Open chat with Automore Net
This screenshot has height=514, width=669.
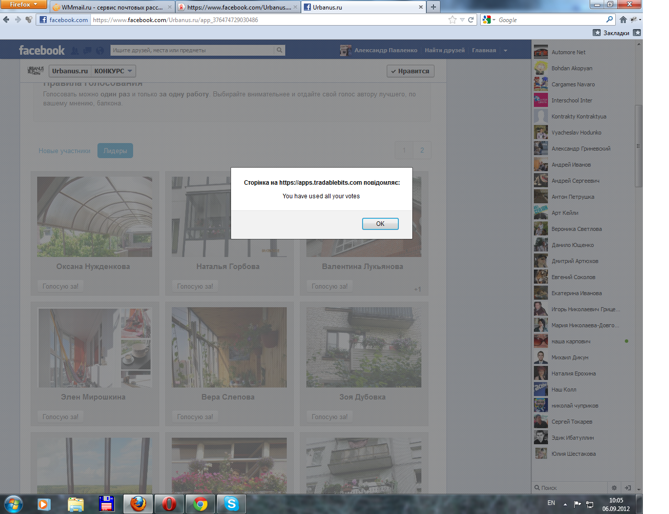click(583, 52)
